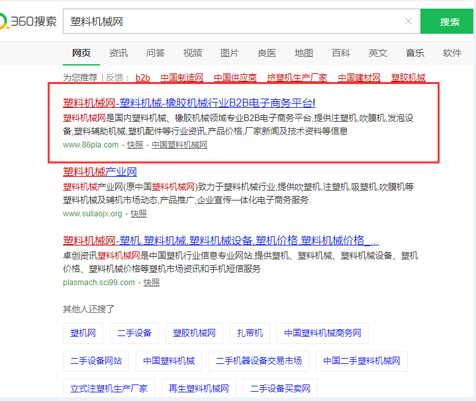Select the 图片 tab
476x401 pixels.
230,53
